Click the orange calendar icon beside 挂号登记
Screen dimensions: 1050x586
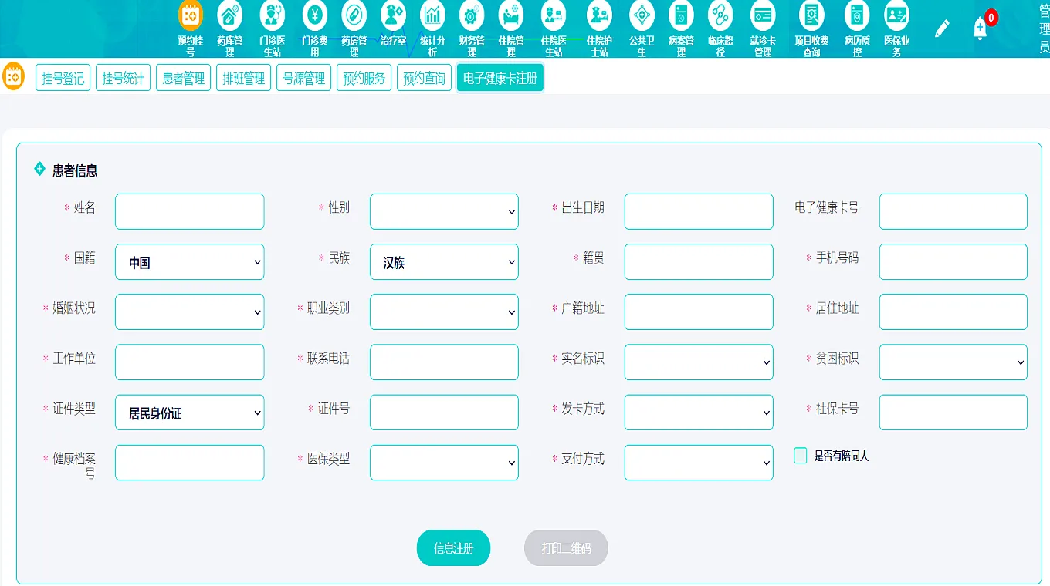[x=14, y=77]
